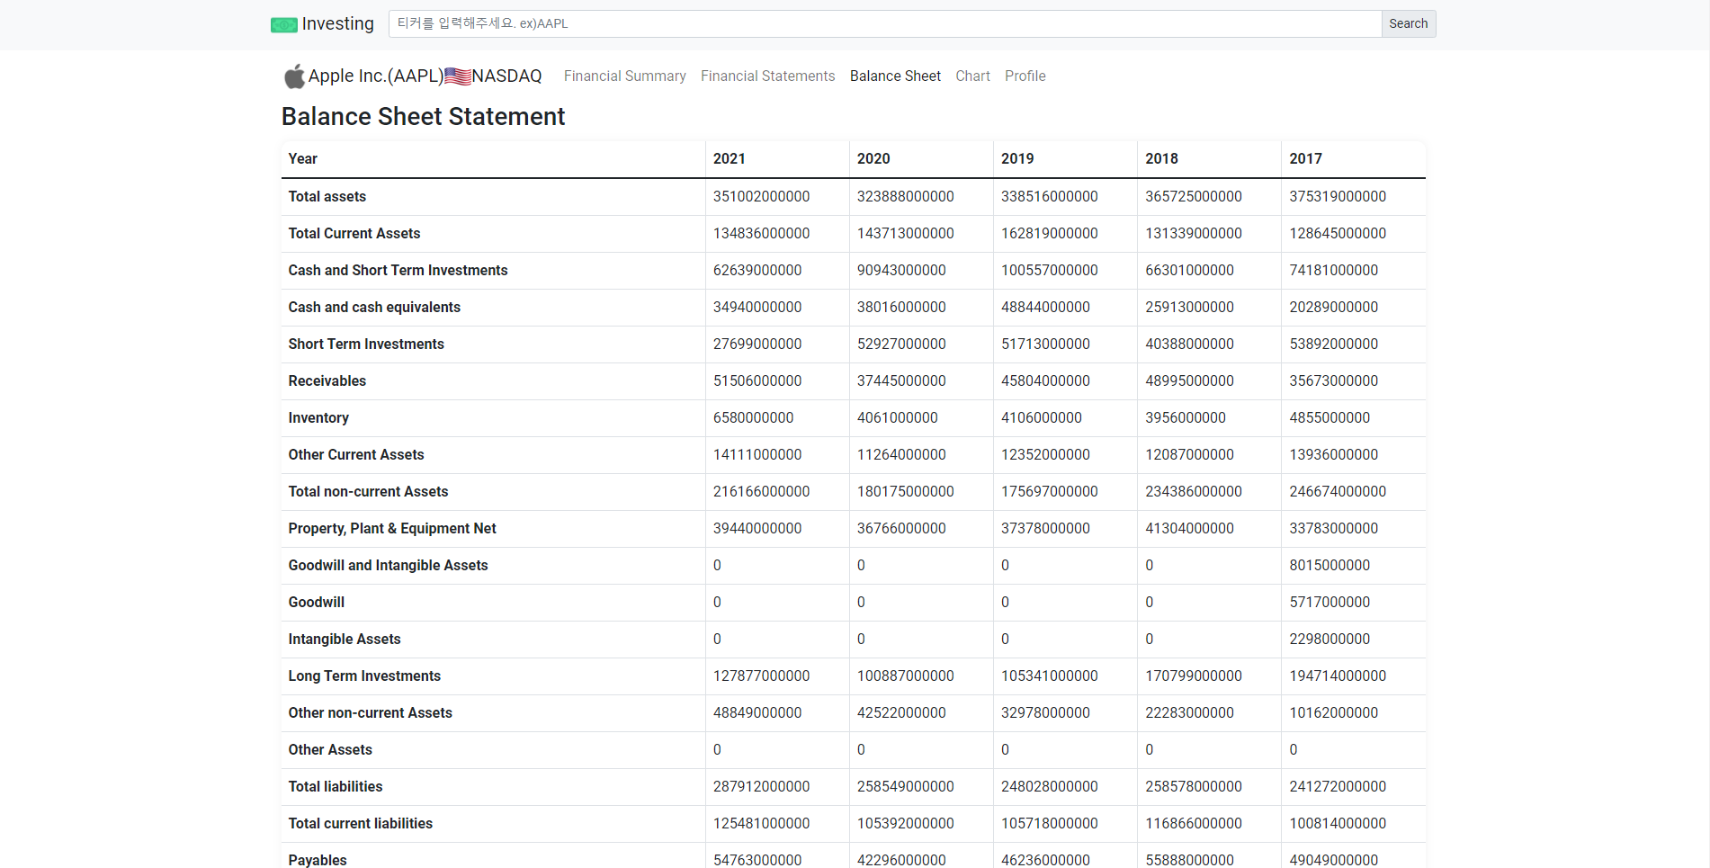Image resolution: width=1710 pixels, height=868 pixels.
Task: Select the 2017 column header
Action: pos(1306,158)
